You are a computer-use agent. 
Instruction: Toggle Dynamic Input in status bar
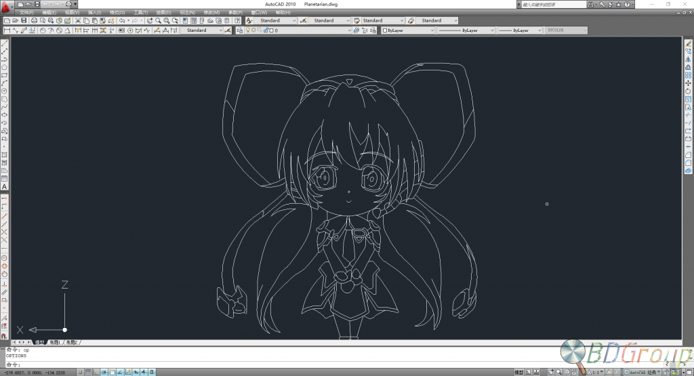tap(136, 372)
